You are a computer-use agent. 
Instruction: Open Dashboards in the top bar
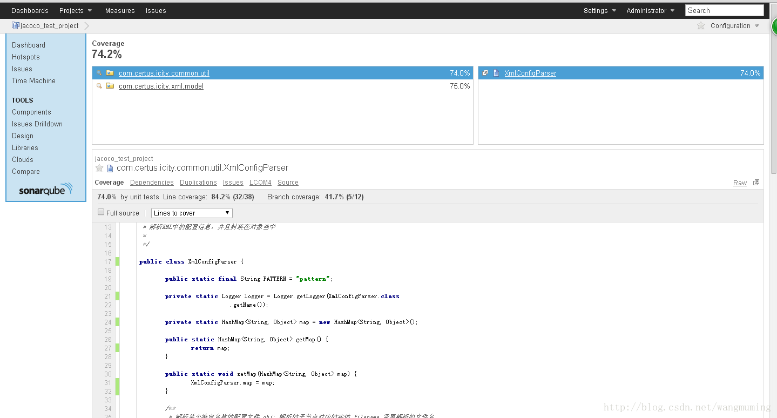tap(30, 10)
